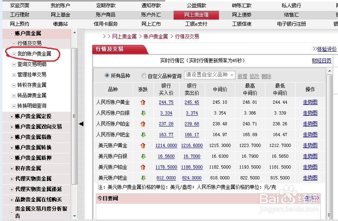
Task: Open the 财经日历 link
Action: pyautogui.click(x=322, y=61)
